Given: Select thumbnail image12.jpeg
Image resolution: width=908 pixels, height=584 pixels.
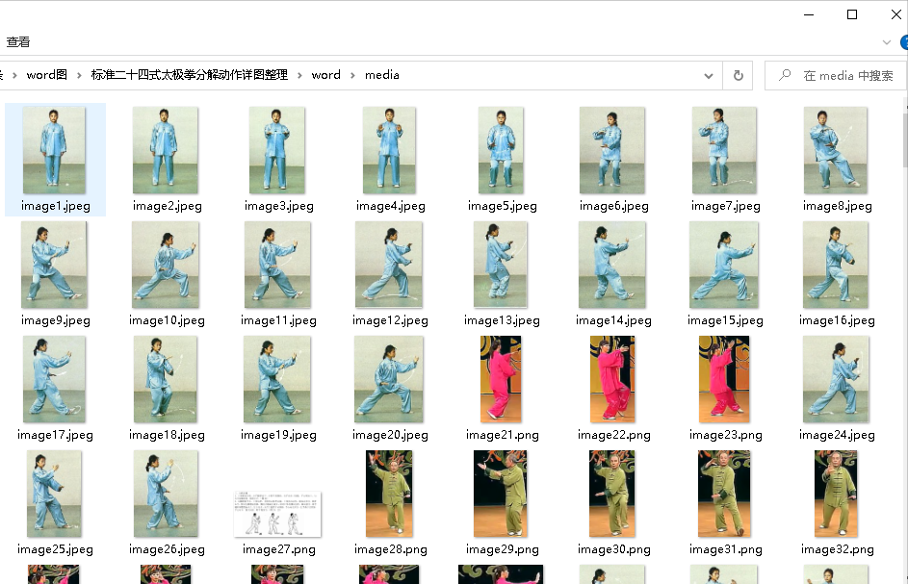Looking at the screenshot, I should [x=389, y=265].
